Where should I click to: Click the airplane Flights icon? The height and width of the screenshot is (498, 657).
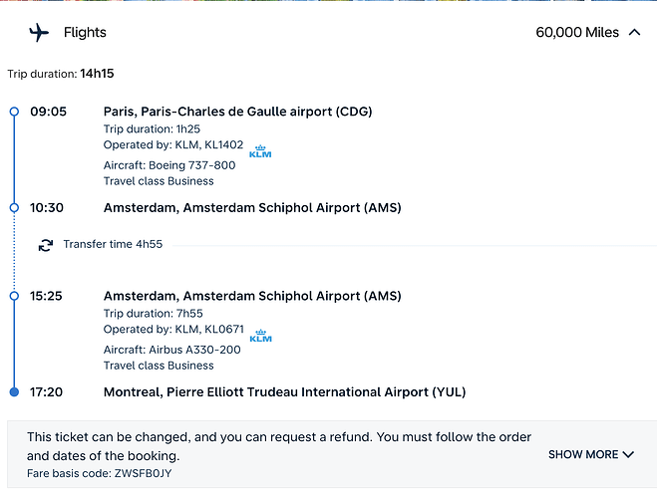point(39,33)
